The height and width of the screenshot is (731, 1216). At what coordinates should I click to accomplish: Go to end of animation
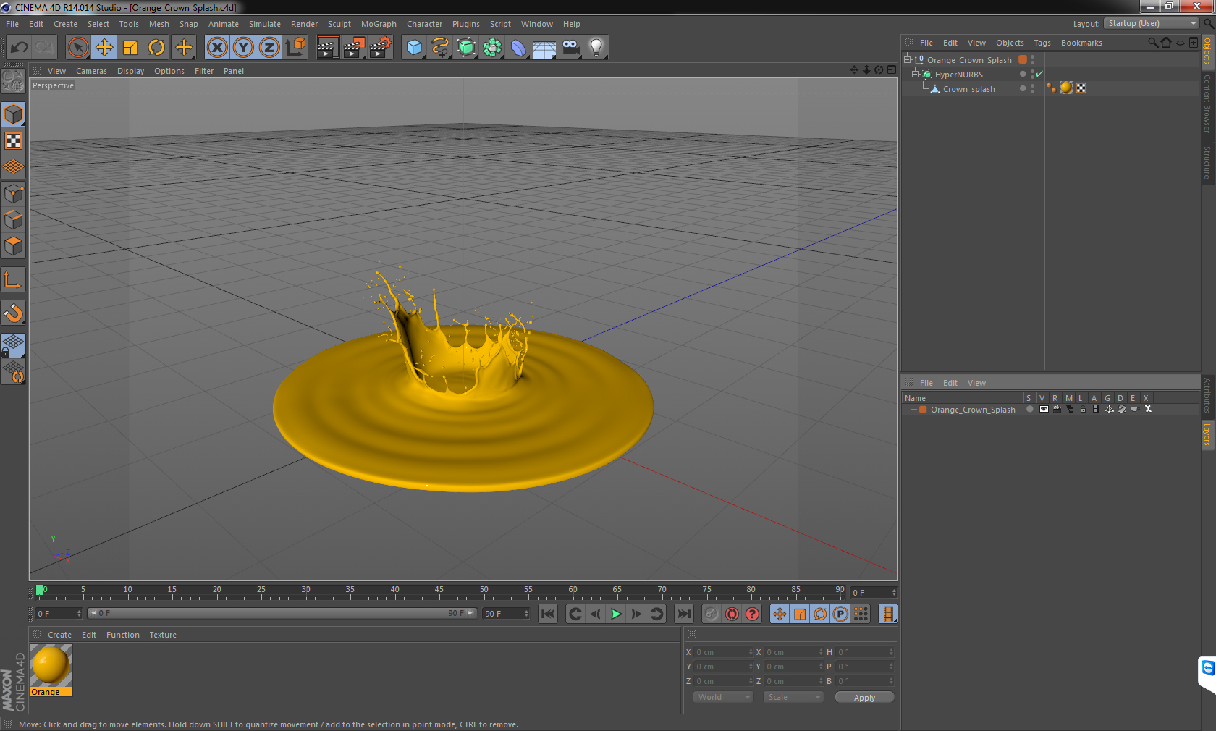(x=683, y=614)
